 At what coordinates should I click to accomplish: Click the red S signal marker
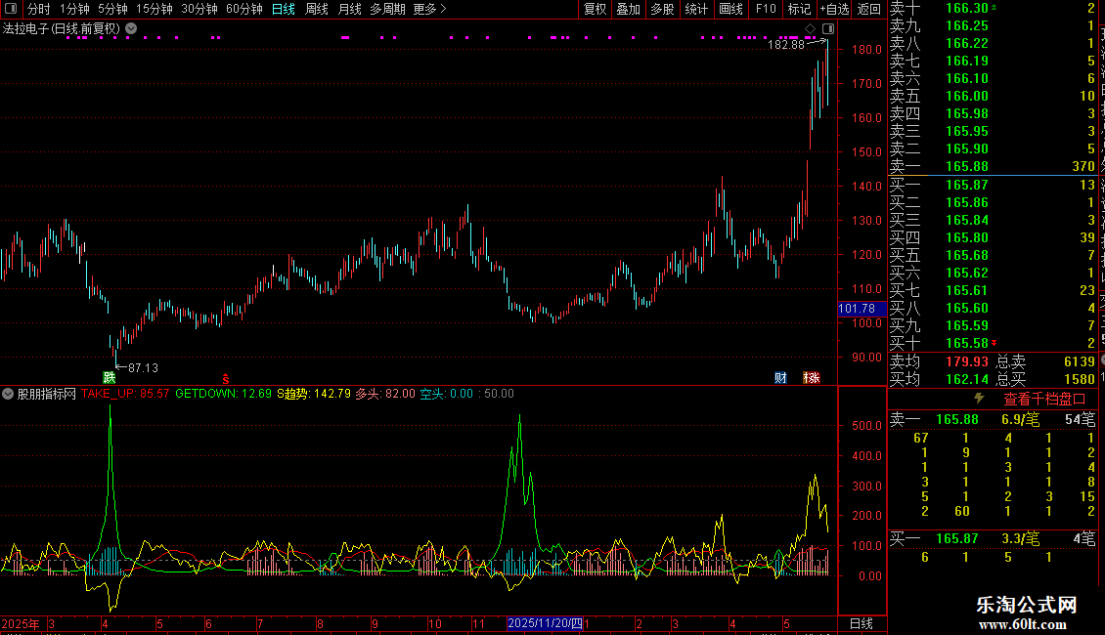pyautogui.click(x=226, y=379)
